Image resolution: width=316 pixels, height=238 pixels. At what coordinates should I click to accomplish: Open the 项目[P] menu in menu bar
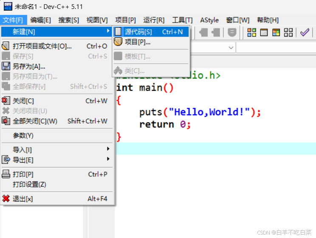[x=125, y=20]
